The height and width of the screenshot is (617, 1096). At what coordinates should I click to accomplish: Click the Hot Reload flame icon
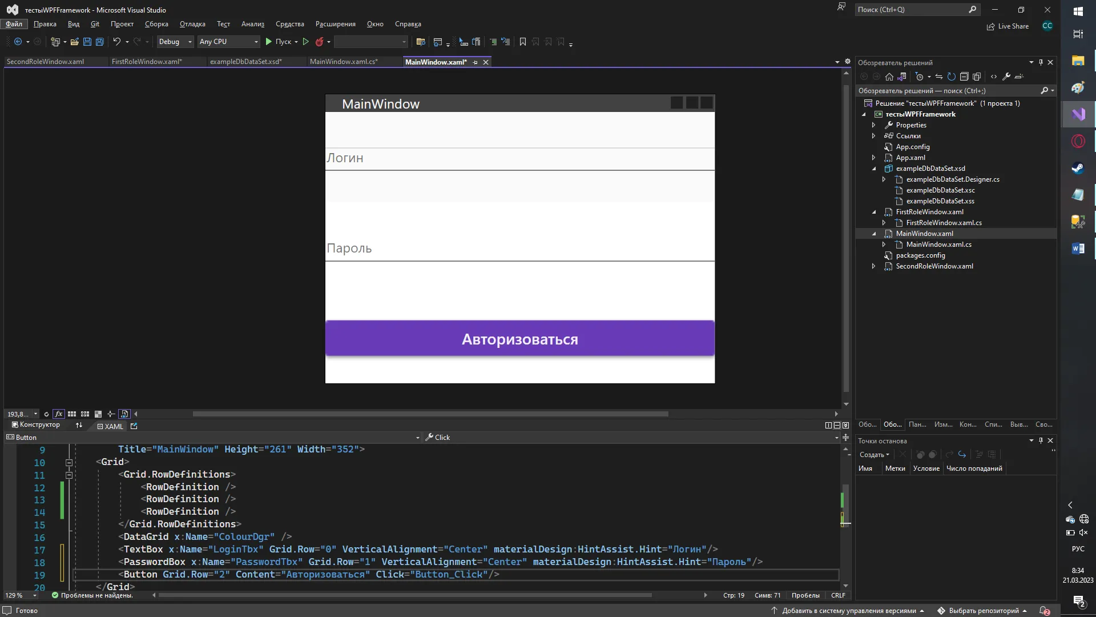pyautogui.click(x=320, y=42)
